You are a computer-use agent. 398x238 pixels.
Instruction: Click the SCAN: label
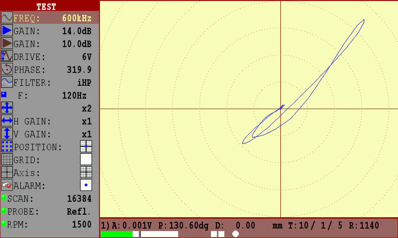point(20,199)
